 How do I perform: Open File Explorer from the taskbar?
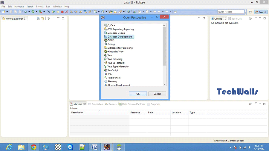point(21,147)
